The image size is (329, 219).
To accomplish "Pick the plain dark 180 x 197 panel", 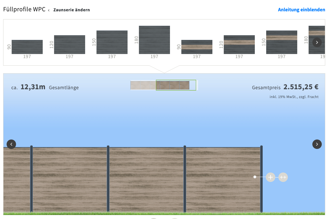I will point(154,40).
